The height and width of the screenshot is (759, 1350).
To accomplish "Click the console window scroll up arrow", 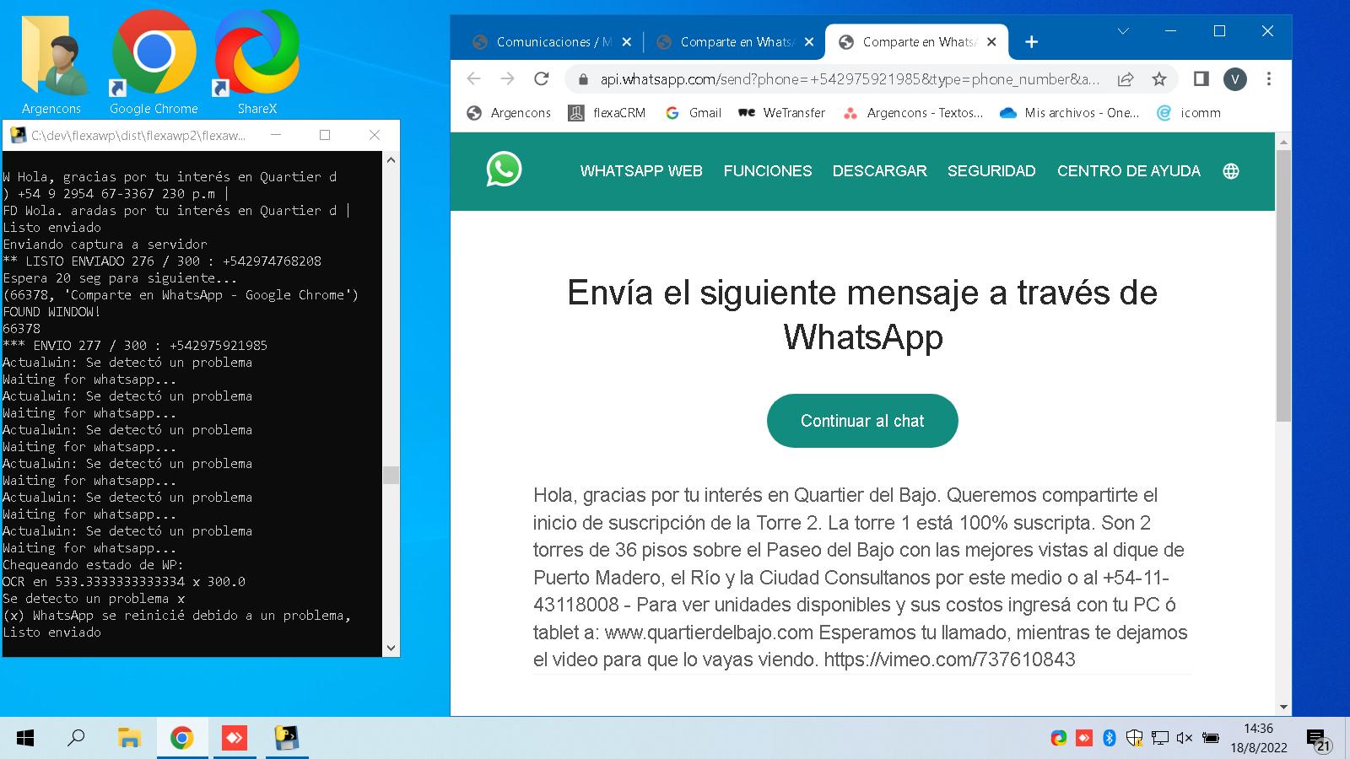I will tap(391, 159).
